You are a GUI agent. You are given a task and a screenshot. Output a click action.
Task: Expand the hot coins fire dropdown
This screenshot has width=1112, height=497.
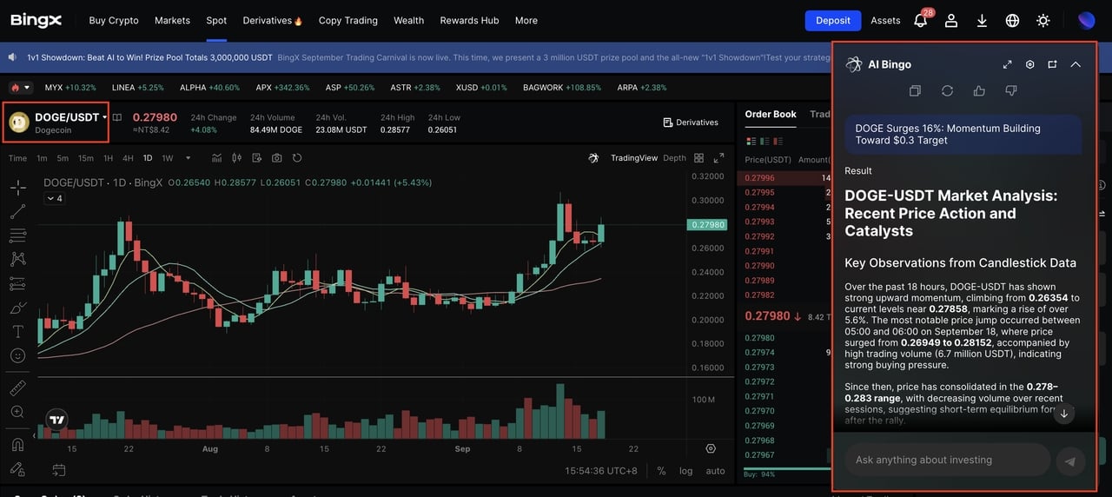click(20, 88)
